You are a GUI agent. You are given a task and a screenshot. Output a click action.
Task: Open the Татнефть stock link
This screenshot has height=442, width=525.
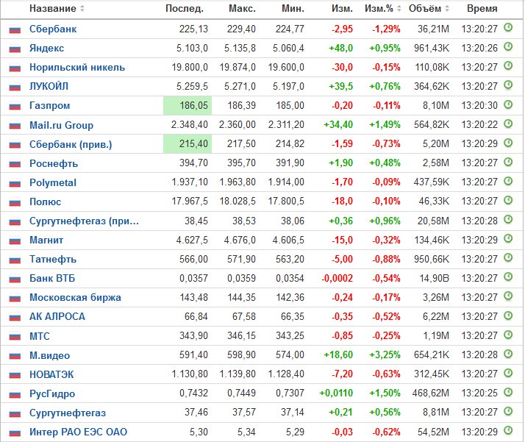click(53, 259)
